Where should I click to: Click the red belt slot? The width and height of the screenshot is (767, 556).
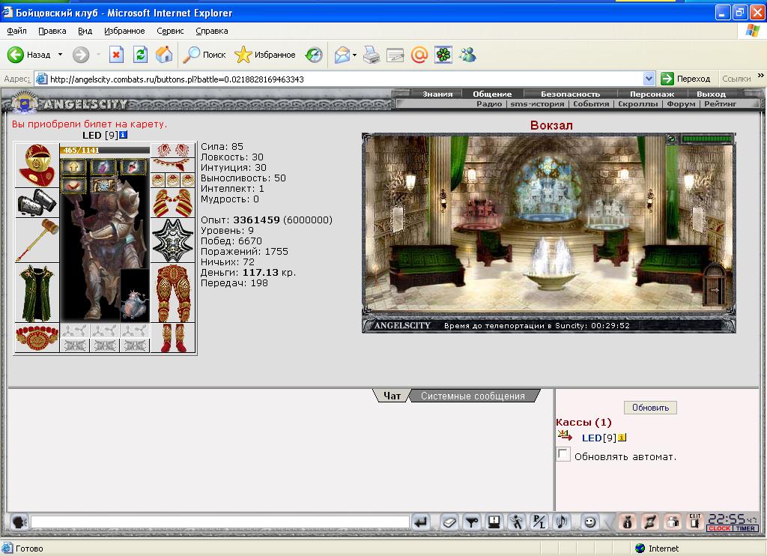[37, 337]
